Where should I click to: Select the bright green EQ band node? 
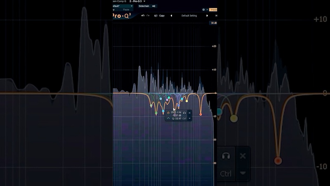(156, 113)
